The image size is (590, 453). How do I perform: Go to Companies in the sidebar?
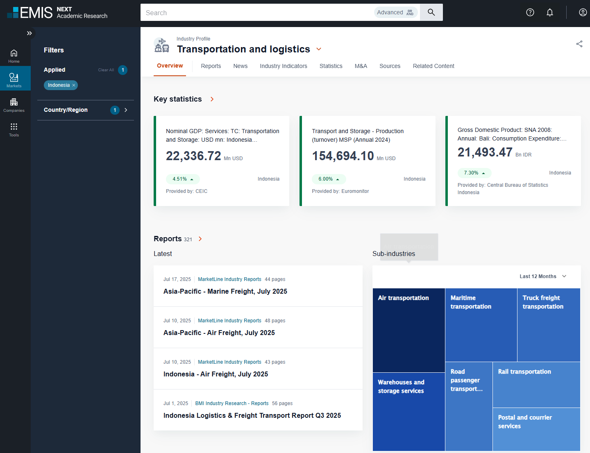[14, 104]
